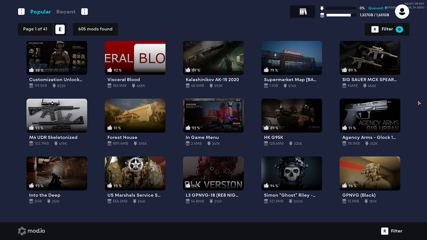Viewport: 427px width, 240px height.
Task: Open the user profile avatar
Action: tap(402, 12)
